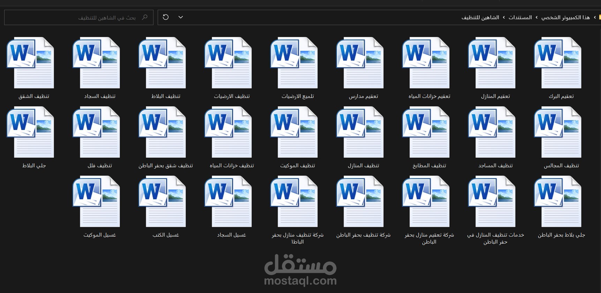Click the تنظيف البلاط file icon
The width and height of the screenshot is (601, 293).
tap(162, 63)
